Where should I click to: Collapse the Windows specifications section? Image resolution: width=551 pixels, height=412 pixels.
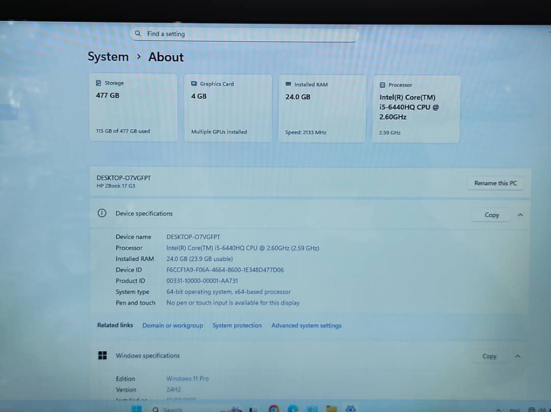[517, 356]
